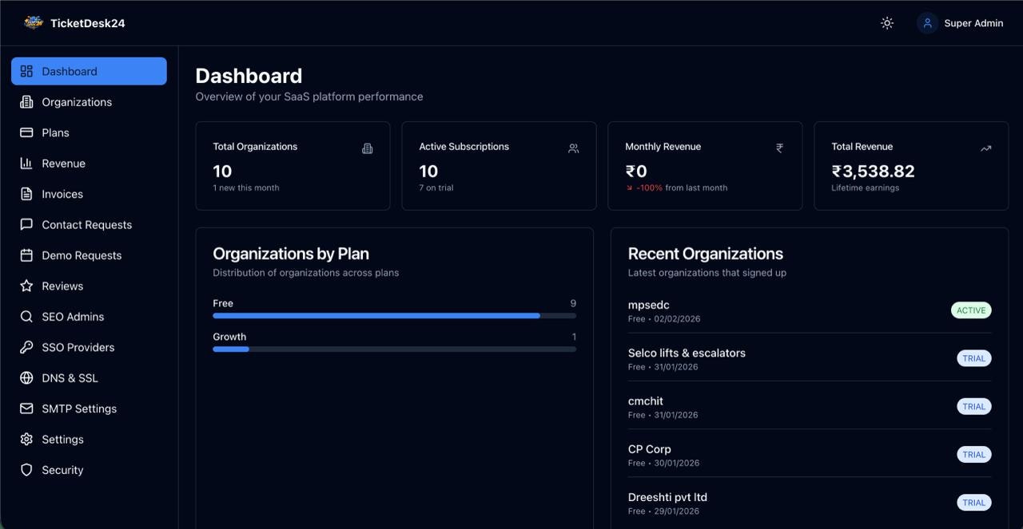Click the 'Organizations by Plan' heading

click(x=291, y=254)
